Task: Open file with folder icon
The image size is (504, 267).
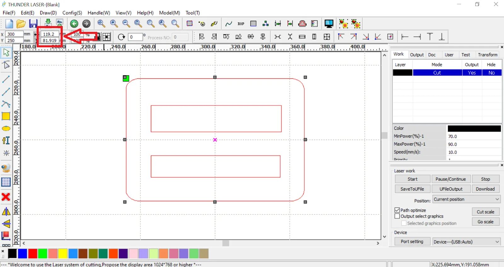Action: tap(21, 24)
